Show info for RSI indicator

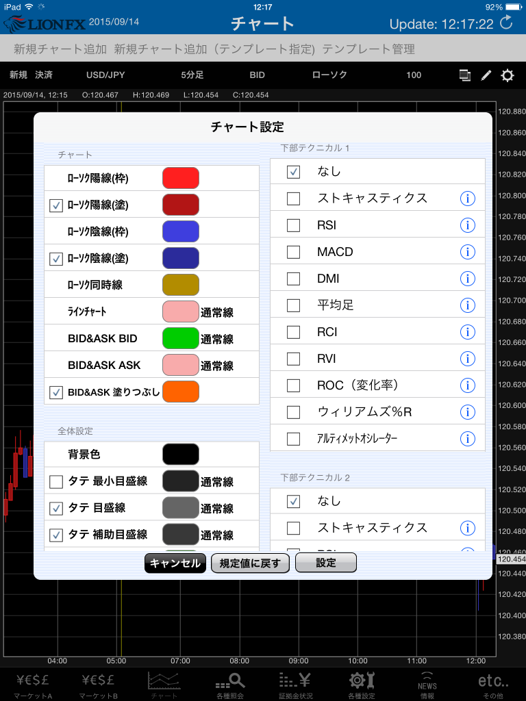pos(467,225)
